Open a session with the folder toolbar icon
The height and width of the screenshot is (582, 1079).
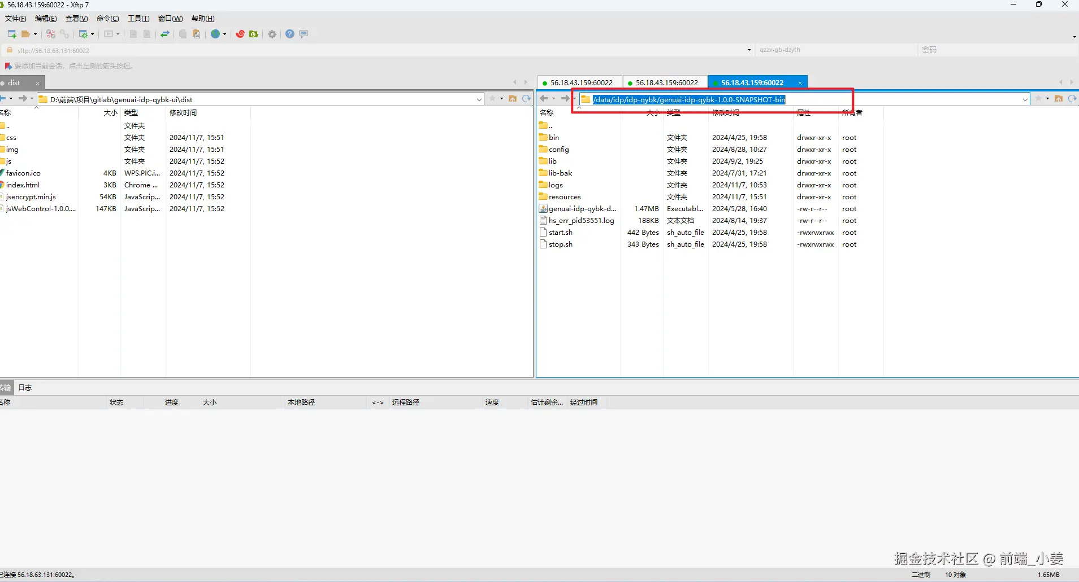tap(25, 34)
